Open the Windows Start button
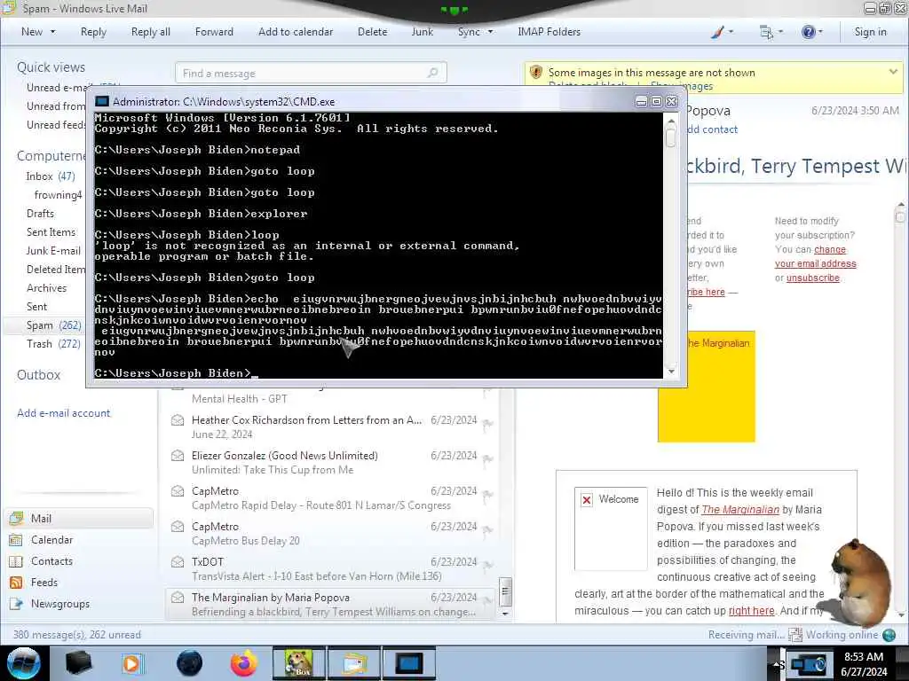Screen dimensions: 909x681 point(24,663)
